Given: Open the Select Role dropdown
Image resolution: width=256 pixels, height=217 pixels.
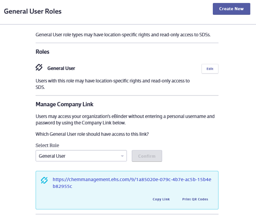Looking at the screenshot, I should (81, 156).
